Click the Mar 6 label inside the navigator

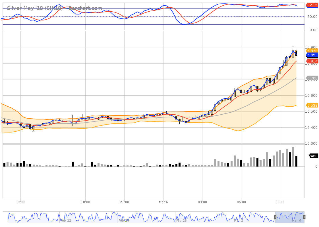(297, 220)
